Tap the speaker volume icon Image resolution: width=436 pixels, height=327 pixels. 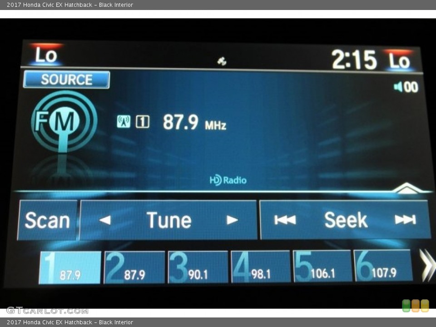coord(398,87)
